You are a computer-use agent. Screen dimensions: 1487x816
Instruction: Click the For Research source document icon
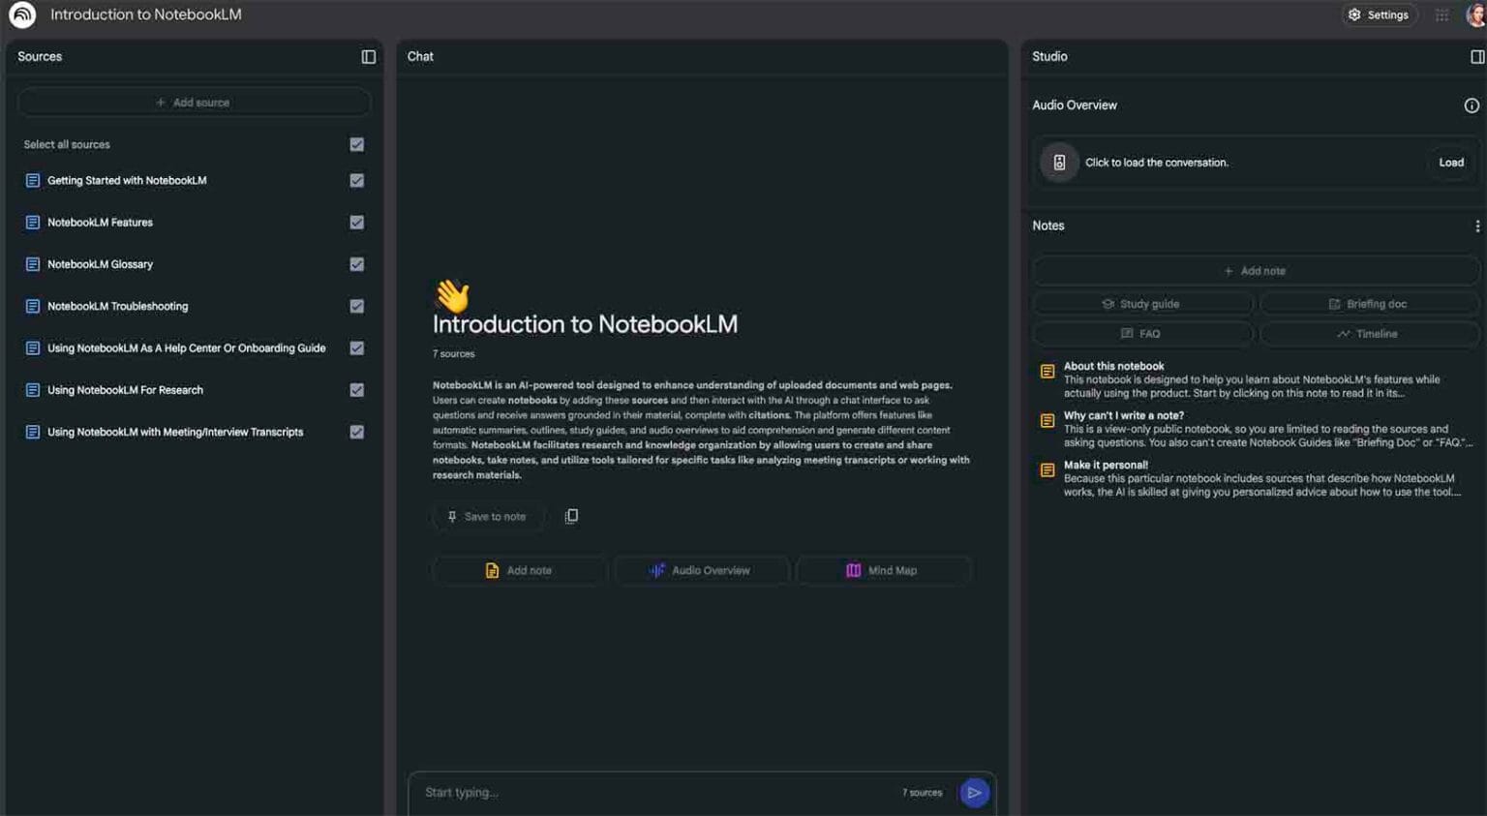(x=33, y=390)
